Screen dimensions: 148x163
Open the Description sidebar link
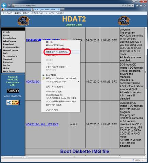tap(9, 38)
